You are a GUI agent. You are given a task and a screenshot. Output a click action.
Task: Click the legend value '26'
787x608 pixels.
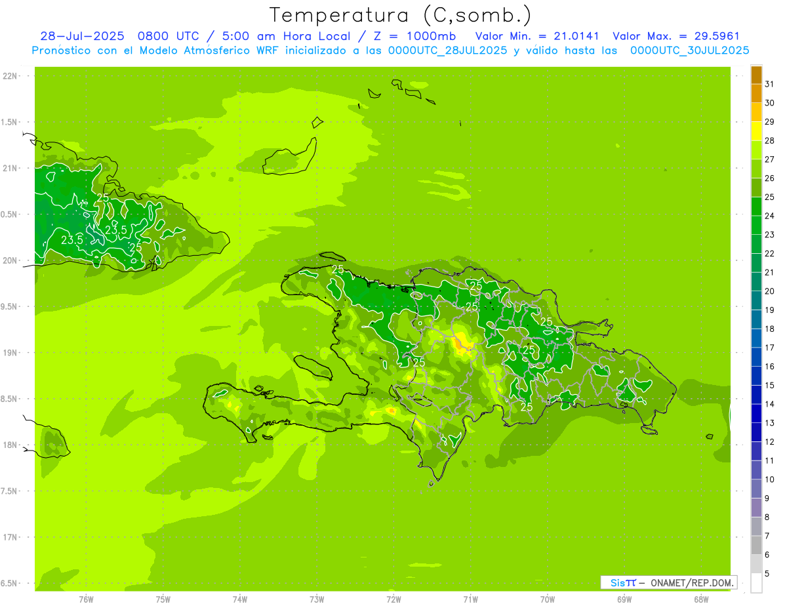point(770,178)
